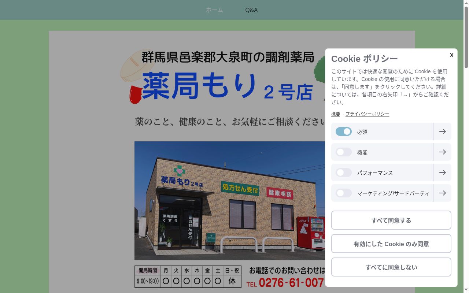Click 有効にした Cookie のみ同意 button
Image resolution: width=469 pixels, height=293 pixels.
[391, 244]
